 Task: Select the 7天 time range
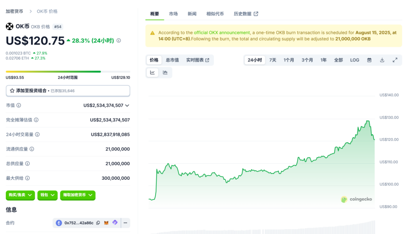[x=273, y=60]
